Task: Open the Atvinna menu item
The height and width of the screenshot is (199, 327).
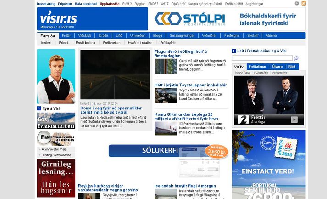Action: (271, 36)
